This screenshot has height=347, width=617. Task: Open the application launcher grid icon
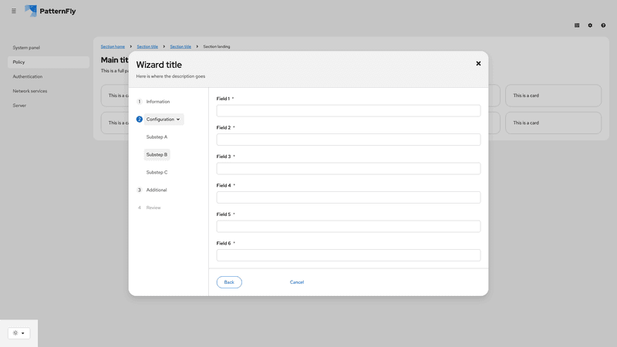pos(577,25)
